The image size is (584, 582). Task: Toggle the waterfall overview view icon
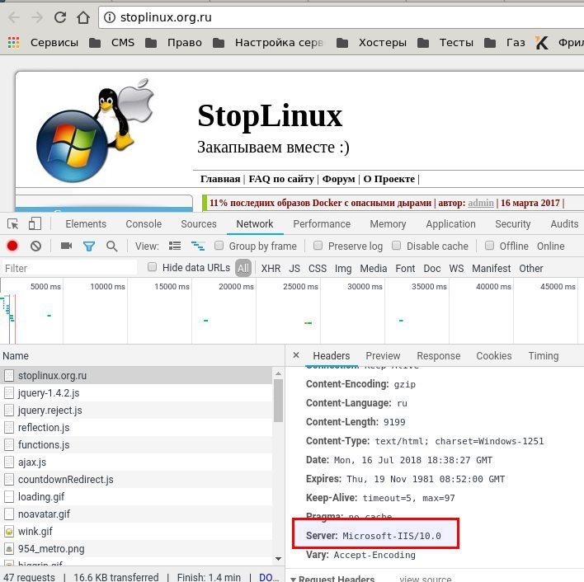(x=198, y=246)
